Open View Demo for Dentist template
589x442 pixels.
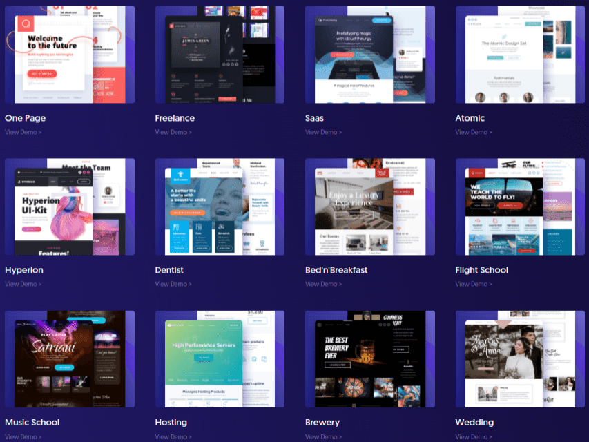coord(173,284)
